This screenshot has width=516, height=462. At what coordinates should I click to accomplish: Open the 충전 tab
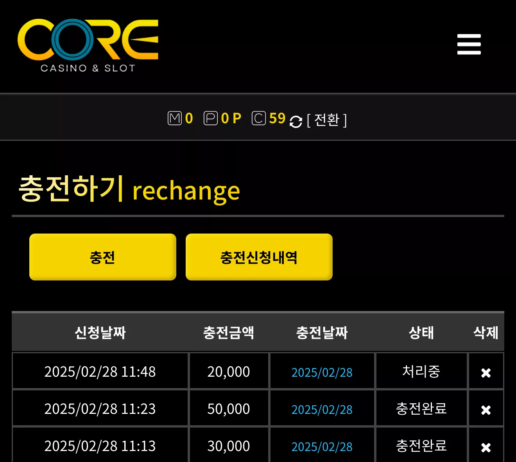(x=103, y=257)
